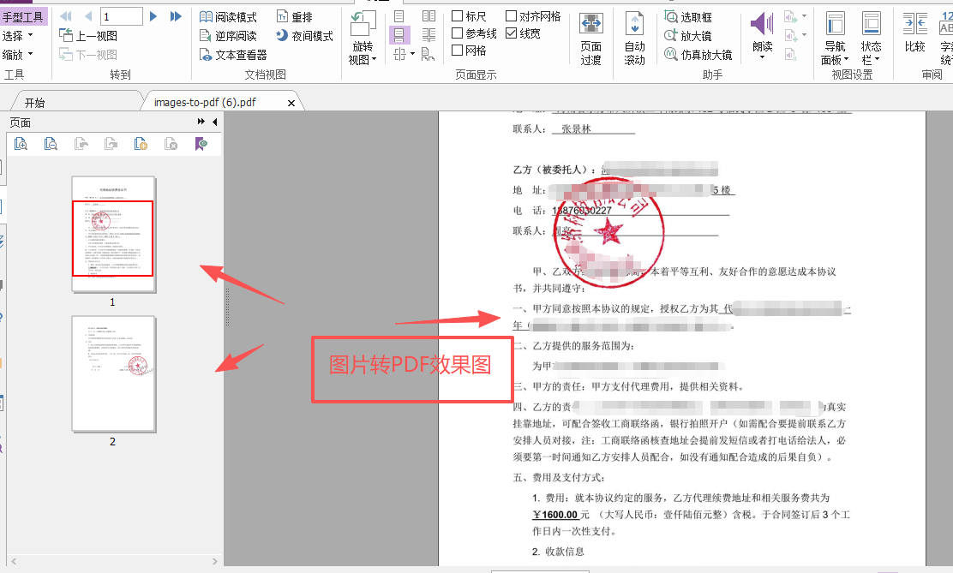The width and height of the screenshot is (953, 573).
Task: Select the 手型工具 hand tool
Action: click(x=23, y=17)
